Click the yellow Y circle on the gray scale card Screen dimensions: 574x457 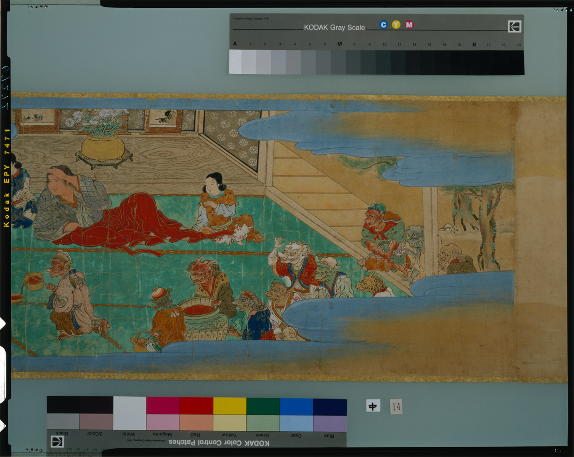coord(396,25)
